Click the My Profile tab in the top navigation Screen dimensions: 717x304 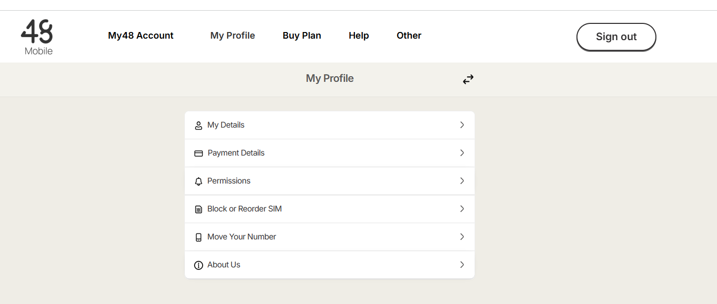(232, 36)
